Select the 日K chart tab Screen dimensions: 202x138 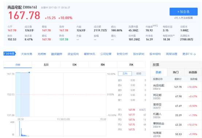pyautogui.click(x=75, y=64)
